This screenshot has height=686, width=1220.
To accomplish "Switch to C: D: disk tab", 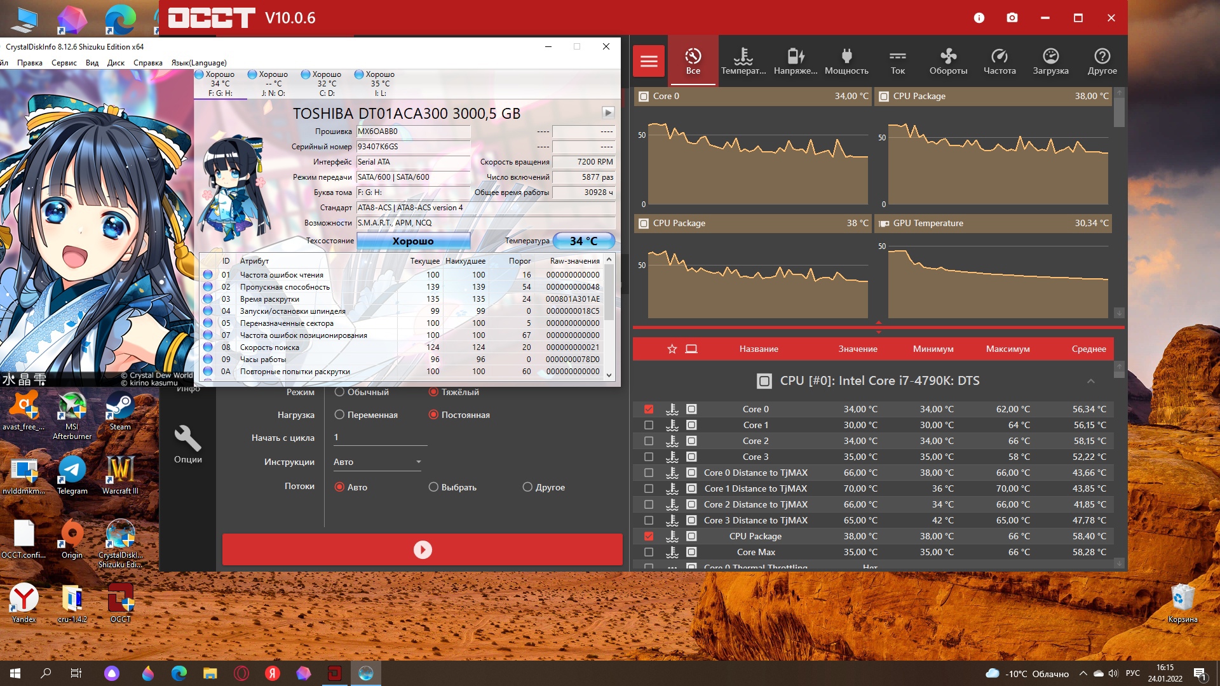I will (325, 83).
